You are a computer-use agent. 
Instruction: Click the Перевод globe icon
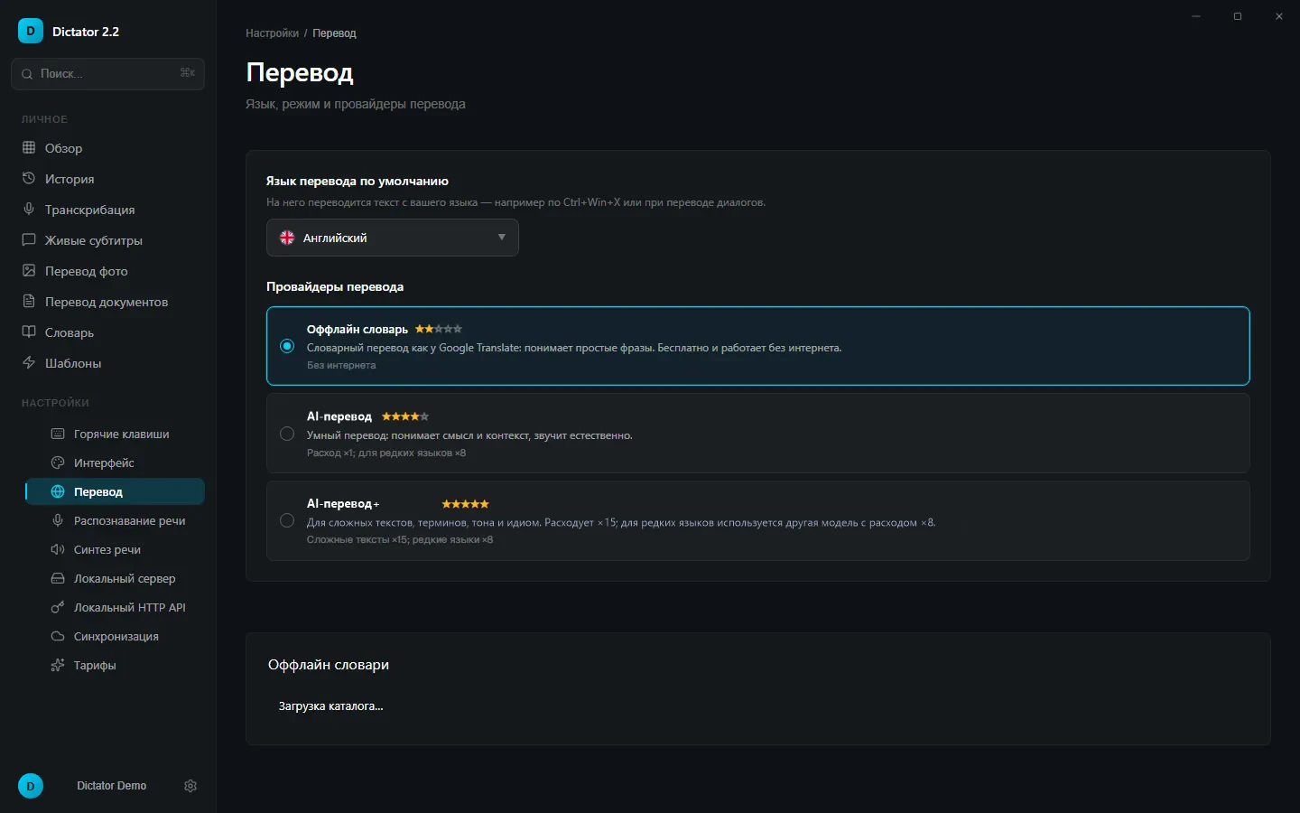[x=58, y=491]
